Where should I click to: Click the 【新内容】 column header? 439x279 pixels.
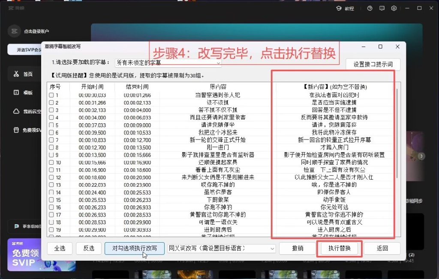pos(335,87)
